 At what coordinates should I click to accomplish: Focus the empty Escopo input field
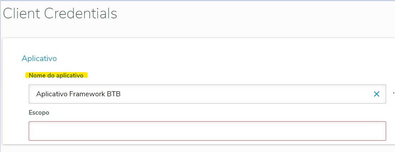pos(207,131)
